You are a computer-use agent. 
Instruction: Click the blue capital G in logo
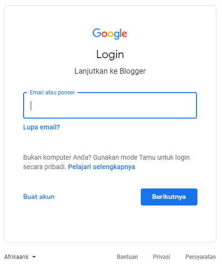coord(97,33)
